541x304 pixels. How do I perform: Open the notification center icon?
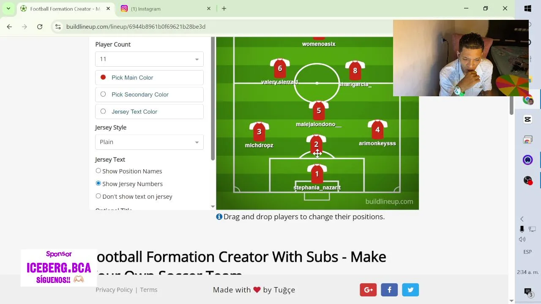[x=528, y=292]
